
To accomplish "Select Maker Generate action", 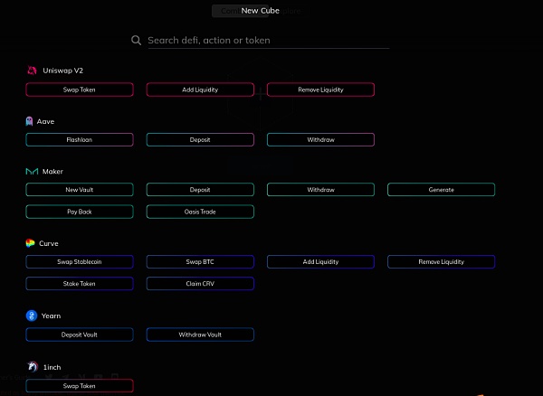I will [441, 190].
